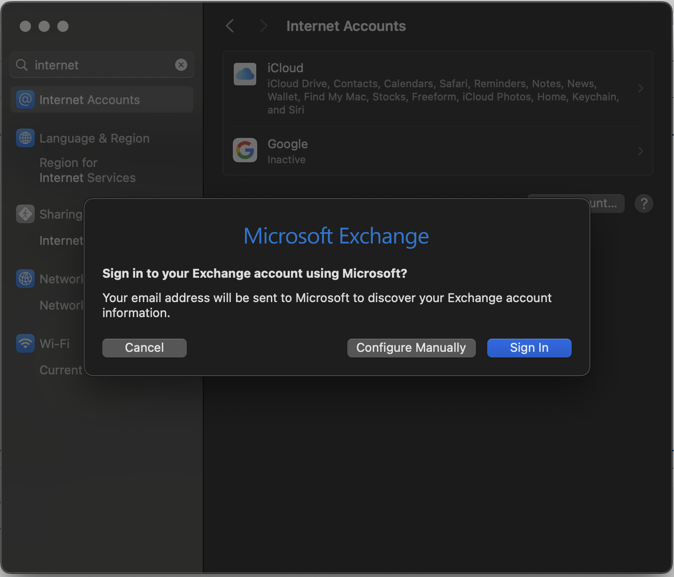Screen dimensions: 674x577
Task: Click the Sharing sidebar icon
Action: 25,214
